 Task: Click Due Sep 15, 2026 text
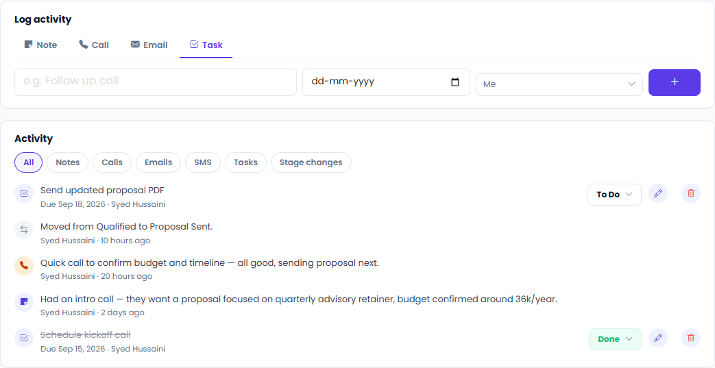(72, 349)
